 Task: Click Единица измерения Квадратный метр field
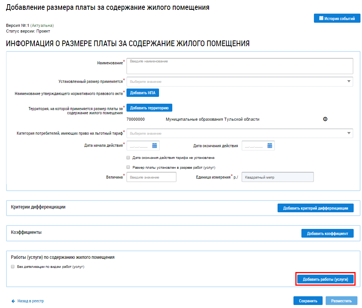point(278,177)
